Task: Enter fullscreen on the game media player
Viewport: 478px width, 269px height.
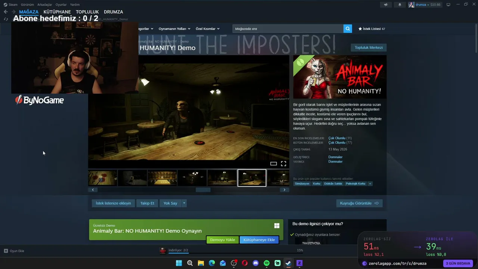Action: [x=283, y=164]
